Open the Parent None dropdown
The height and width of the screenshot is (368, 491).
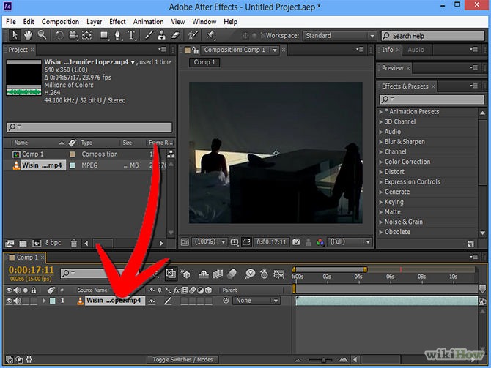(256, 301)
